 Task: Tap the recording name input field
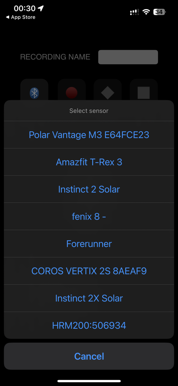pyautogui.click(x=128, y=57)
